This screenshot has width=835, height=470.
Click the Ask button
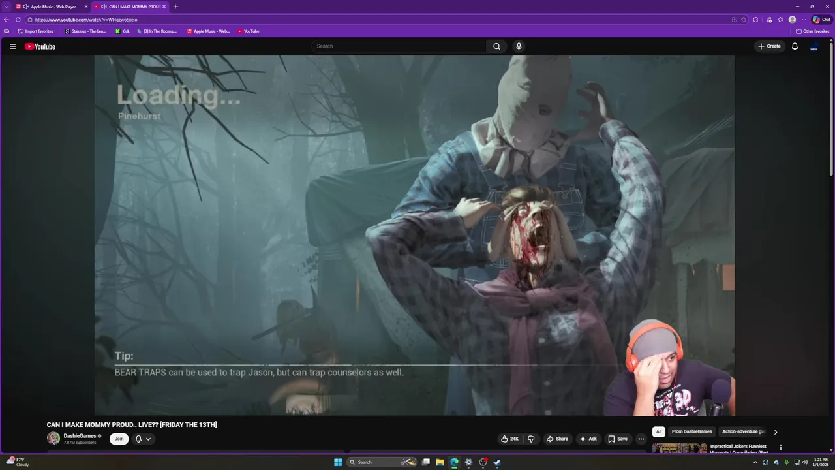588,439
